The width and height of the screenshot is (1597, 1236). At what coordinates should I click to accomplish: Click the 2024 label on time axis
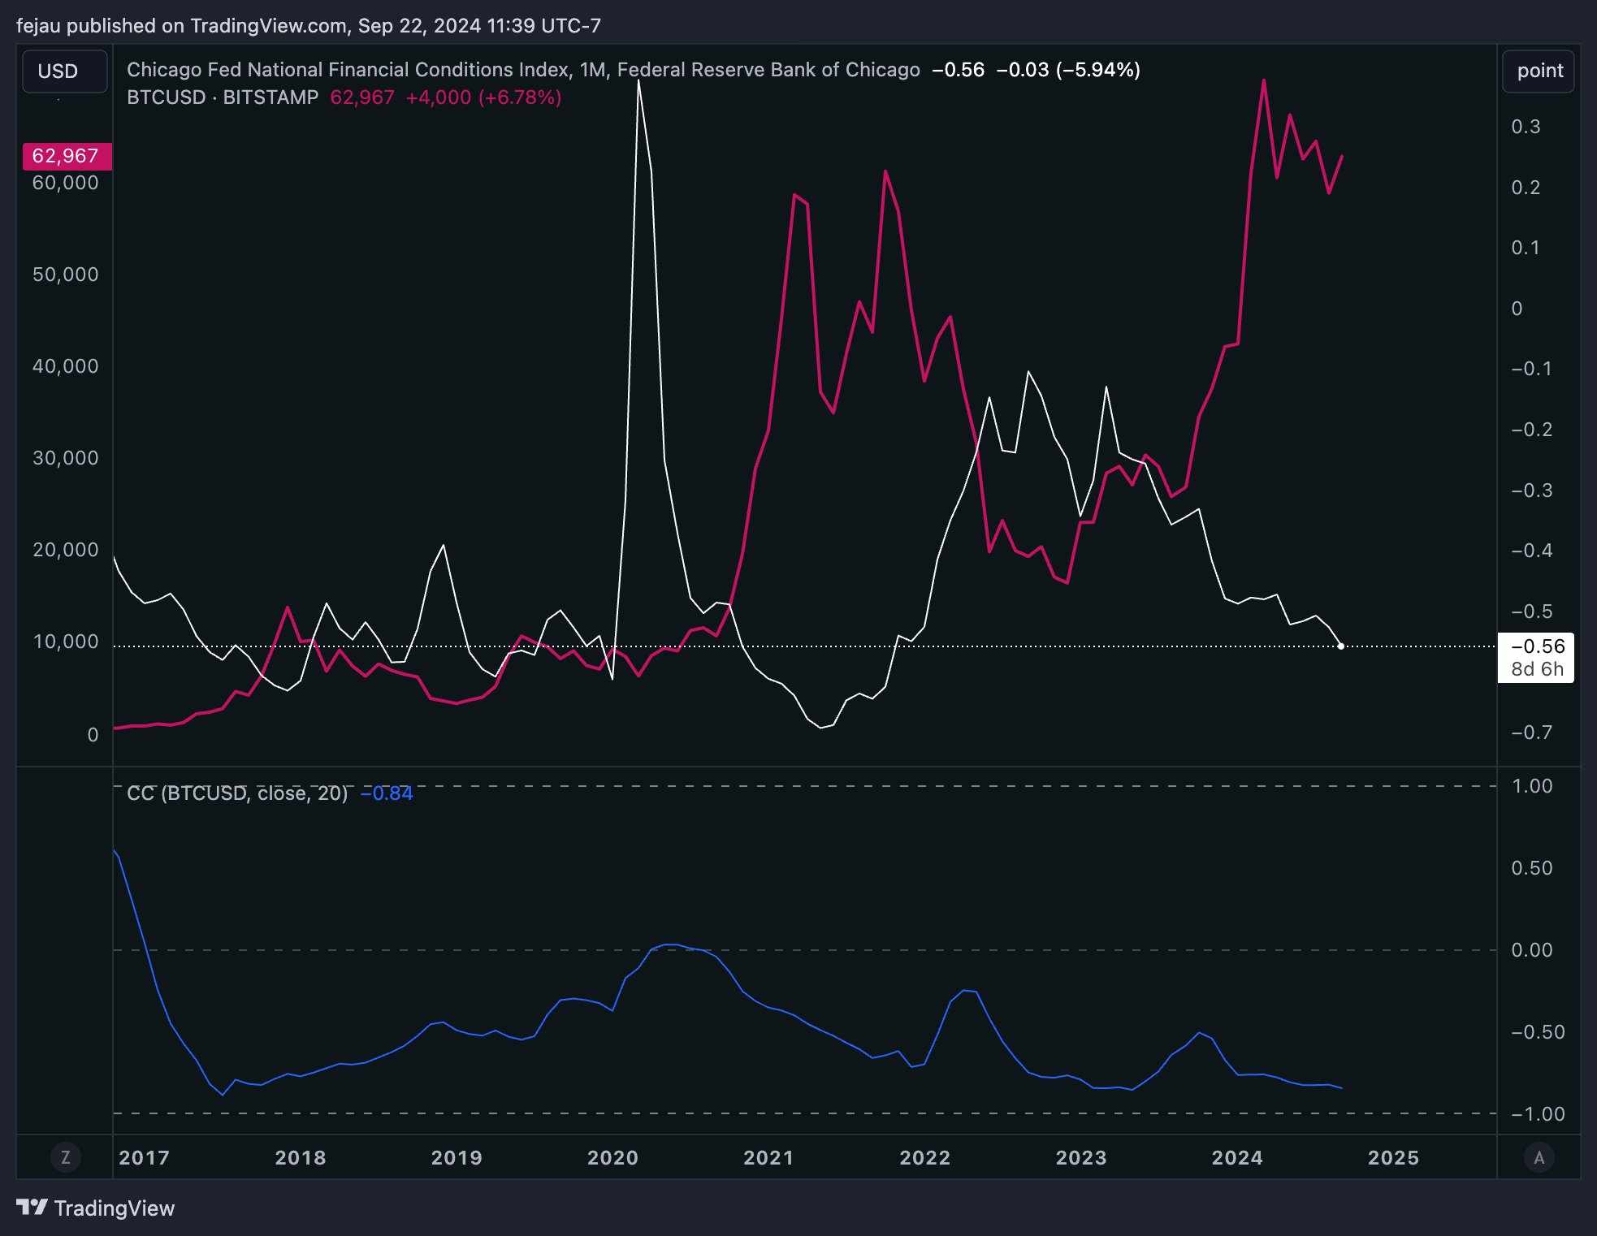point(1237,1158)
